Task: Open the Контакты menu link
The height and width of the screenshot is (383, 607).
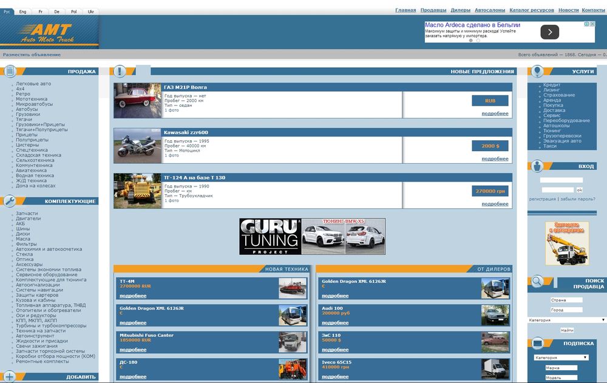Action: (594, 10)
